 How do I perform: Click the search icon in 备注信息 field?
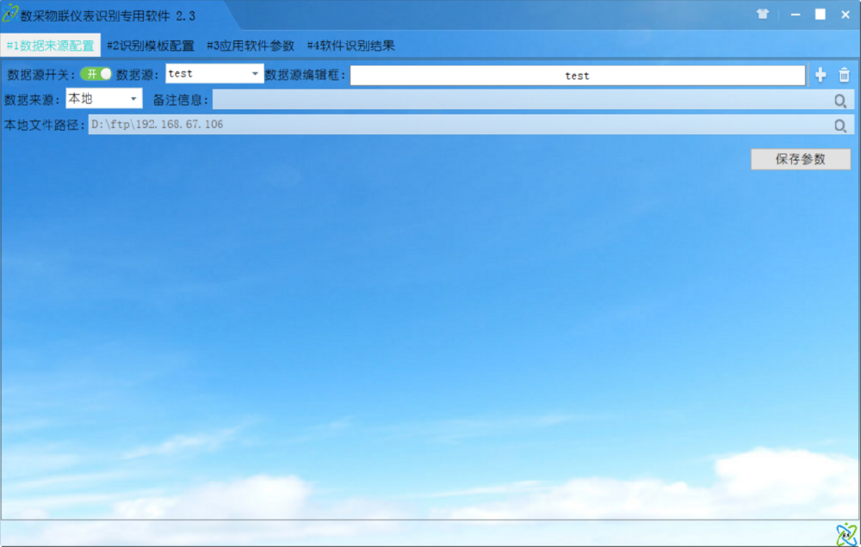coord(840,101)
